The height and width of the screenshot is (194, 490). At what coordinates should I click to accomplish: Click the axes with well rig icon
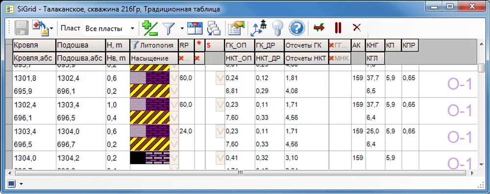click(258, 28)
